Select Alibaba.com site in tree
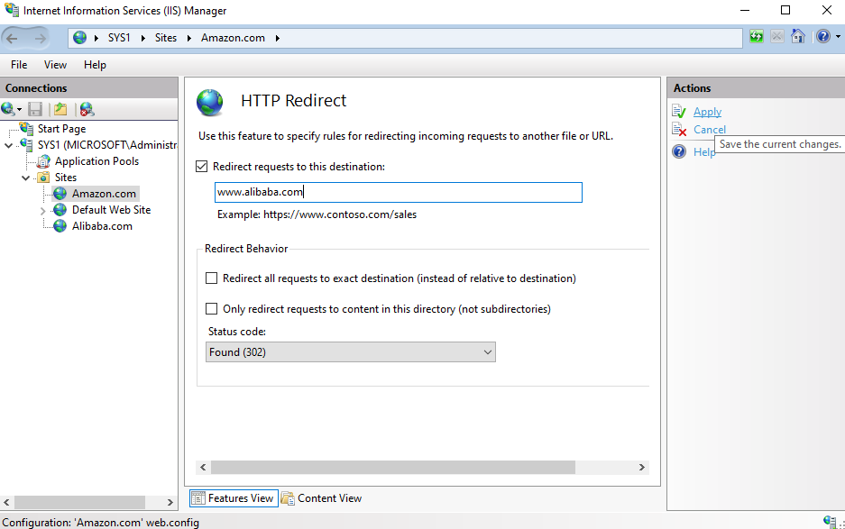This screenshot has width=845, height=529. pos(102,225)
